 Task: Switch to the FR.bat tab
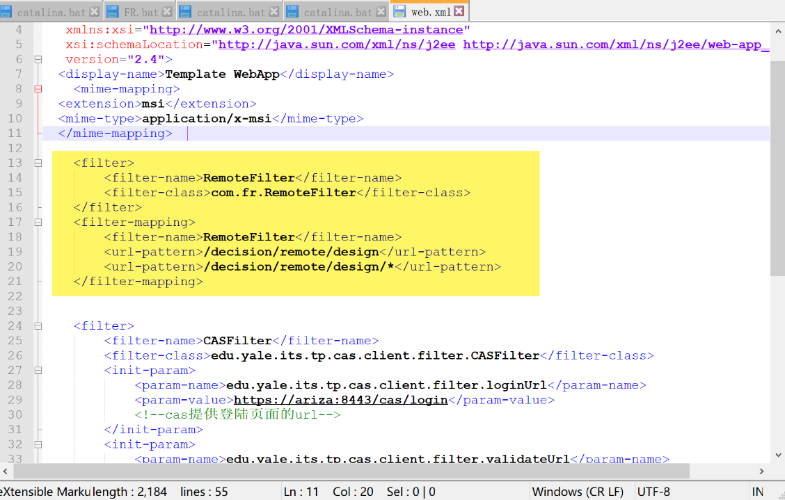point(136,10)
